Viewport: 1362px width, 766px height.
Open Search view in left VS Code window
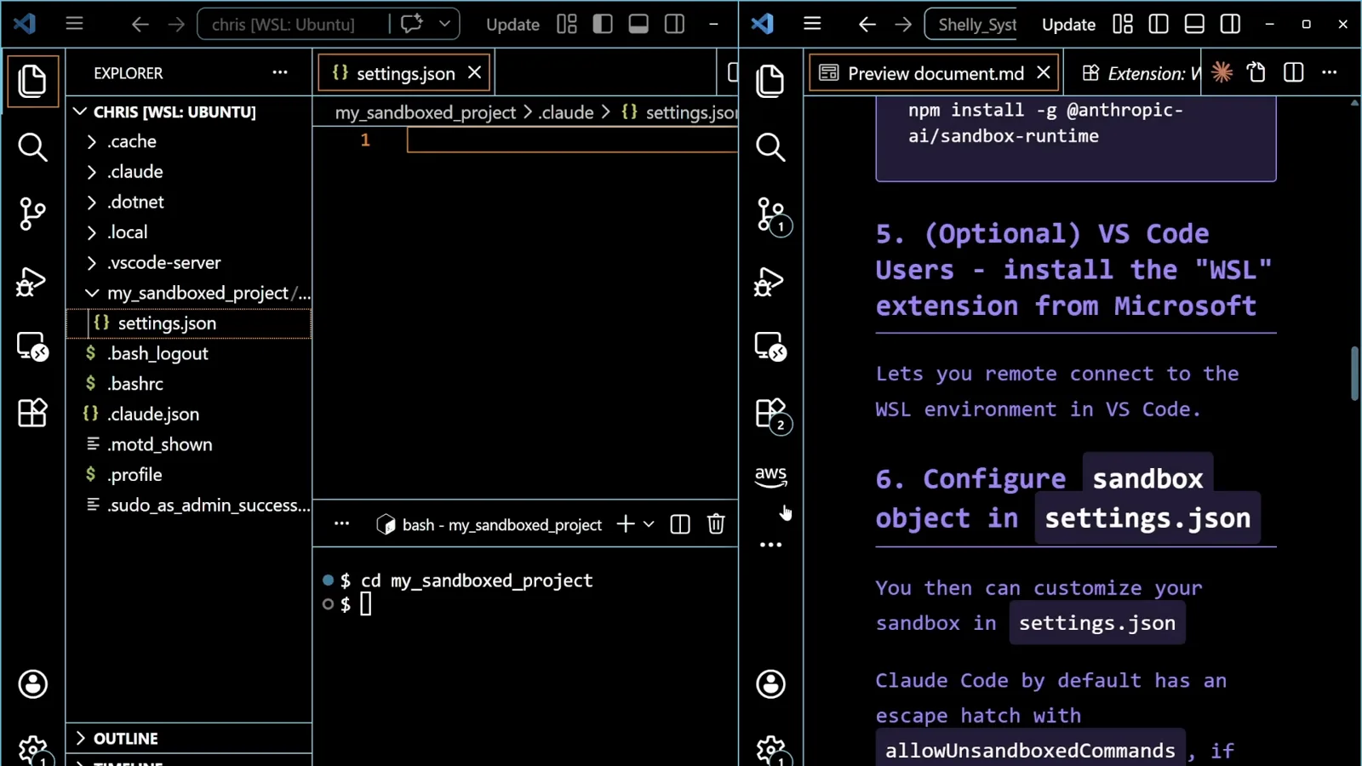coord(32,147)
